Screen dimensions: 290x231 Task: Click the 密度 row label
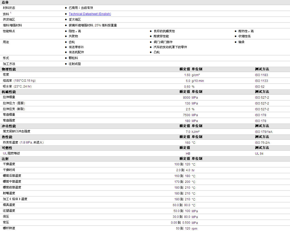(x=6, y=75)
